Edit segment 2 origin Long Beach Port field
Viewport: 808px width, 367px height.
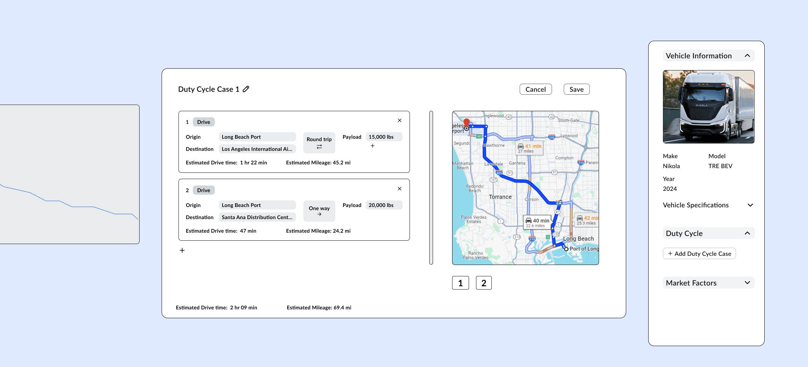coord(257,205)
